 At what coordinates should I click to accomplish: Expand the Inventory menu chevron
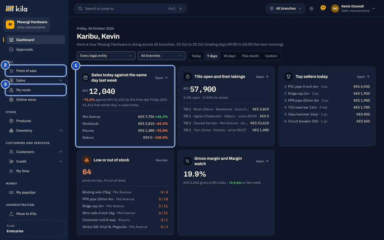tap(61, 130)
